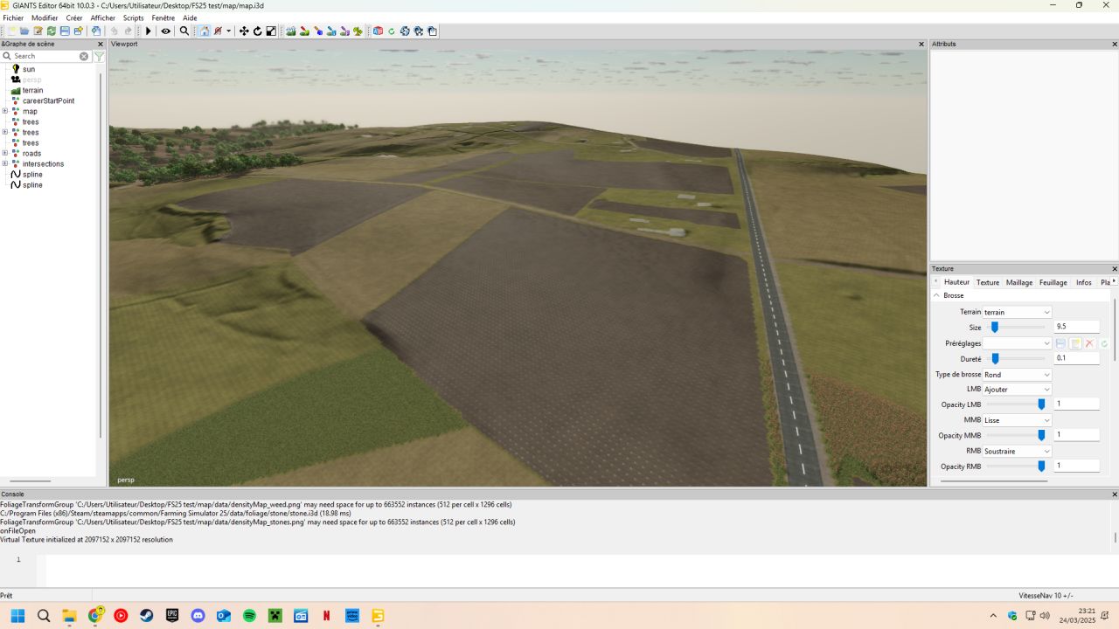The image size is (1119, 629).
Task: Click the green Reload scene toolbar icon
Action: tap(52, 31)
